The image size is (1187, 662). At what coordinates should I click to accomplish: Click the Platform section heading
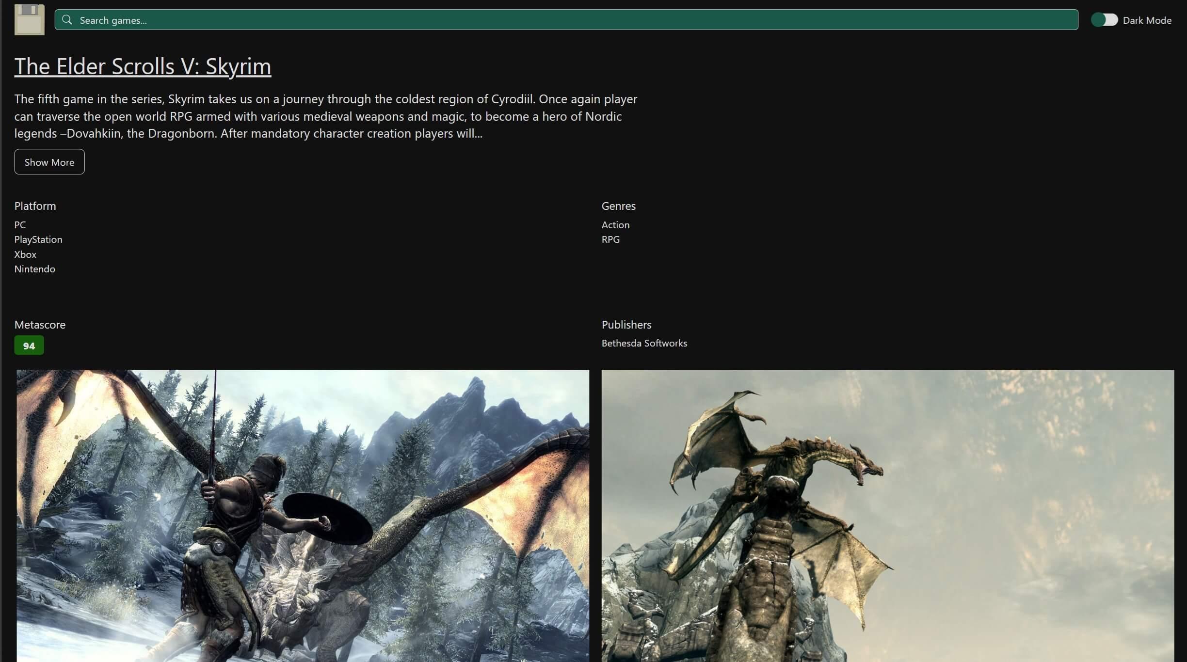click(34, 205)
